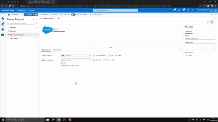218x122 pixels.
Task: Open the code view braces icon
Action: pos(208,22)
